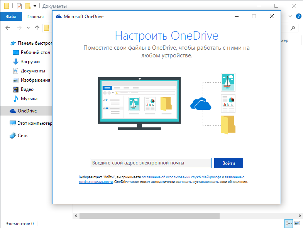Select OneDrive in navigation pane
This screenshot has height=228, width=303.
coord(27,111)
